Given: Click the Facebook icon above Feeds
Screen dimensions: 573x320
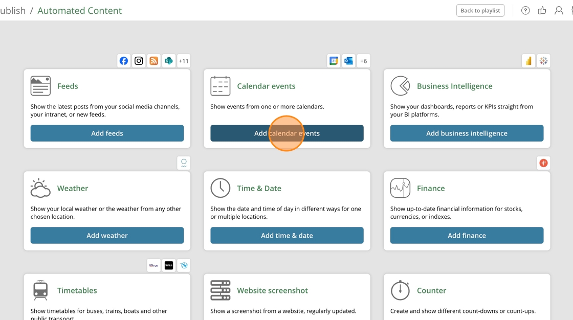Looking at the screenshot, I should (x=124, y=61).
